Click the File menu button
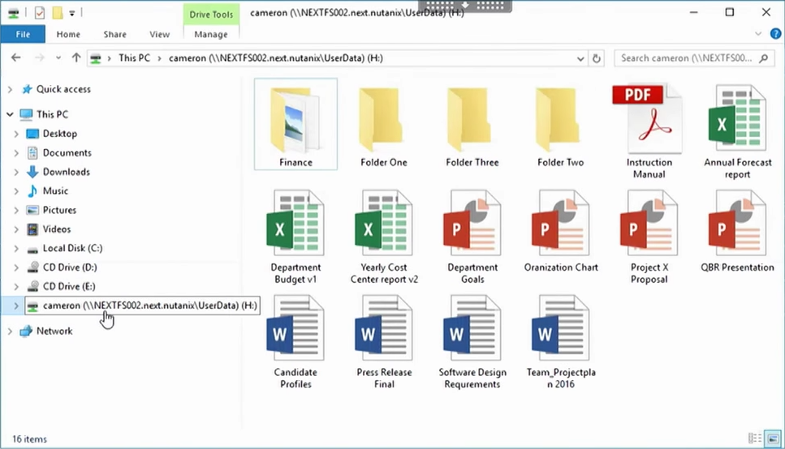The width and height of the screenshot is (785, 449). (23, 35)
